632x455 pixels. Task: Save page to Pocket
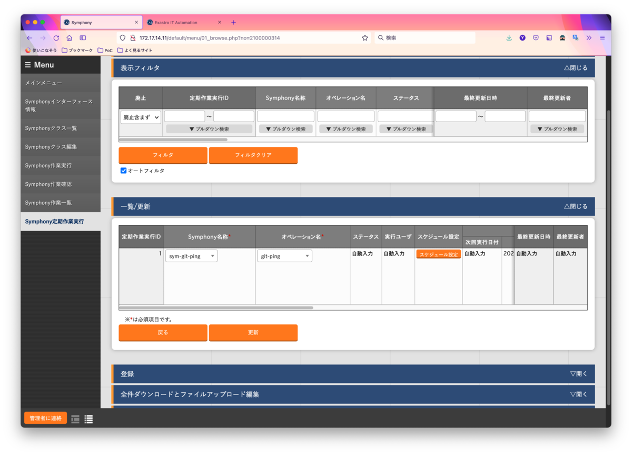(x=536, y=38)
